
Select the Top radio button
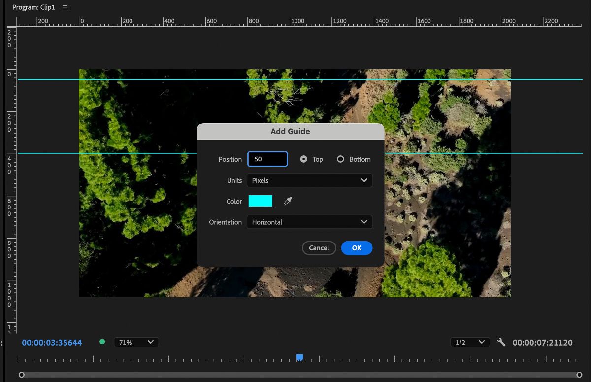coord(304,159)
